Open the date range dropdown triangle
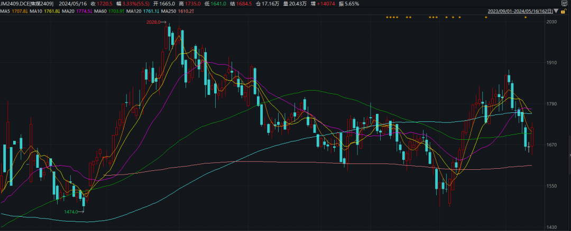The width and height of the screenshot is (571, 231). click(556, 11)
